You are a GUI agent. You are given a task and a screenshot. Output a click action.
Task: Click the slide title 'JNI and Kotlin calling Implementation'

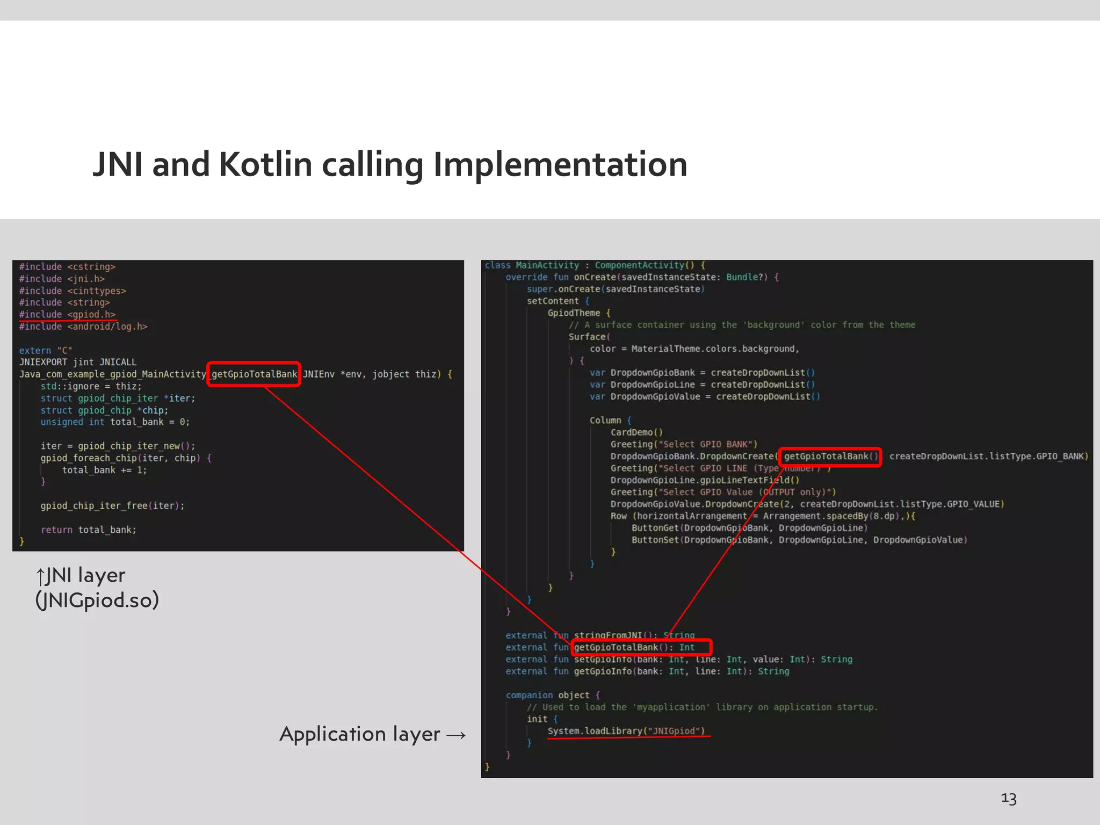click(390, 164)
